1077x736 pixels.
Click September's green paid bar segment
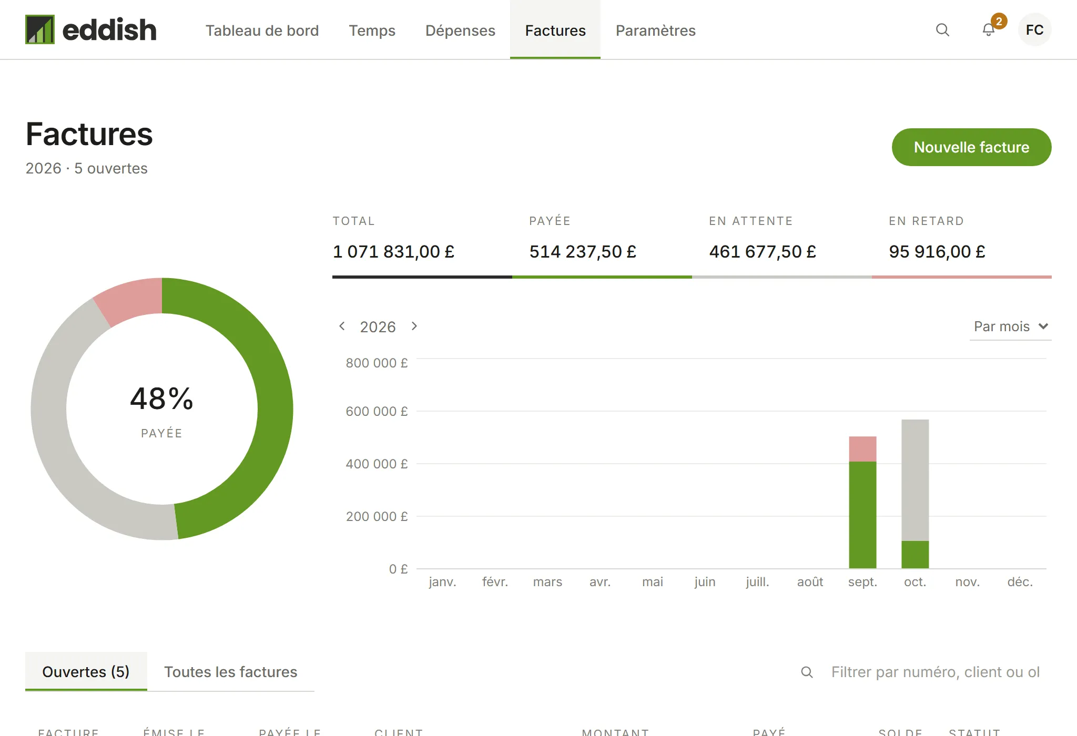click(862, 515)
